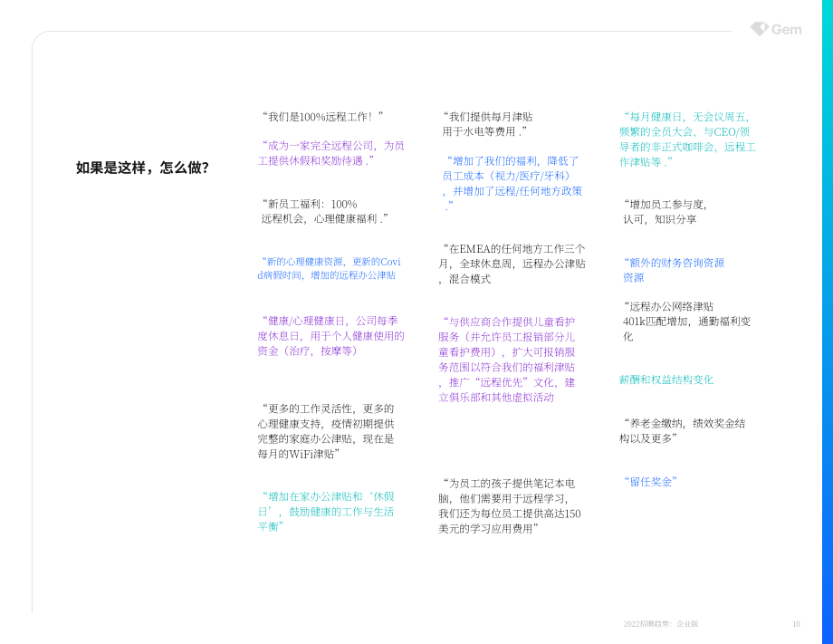833x644 pixels.
Task: Click the purple quote starting 成为一家完全远程公司
Action: pyautogui.click(x=331, y=153)
